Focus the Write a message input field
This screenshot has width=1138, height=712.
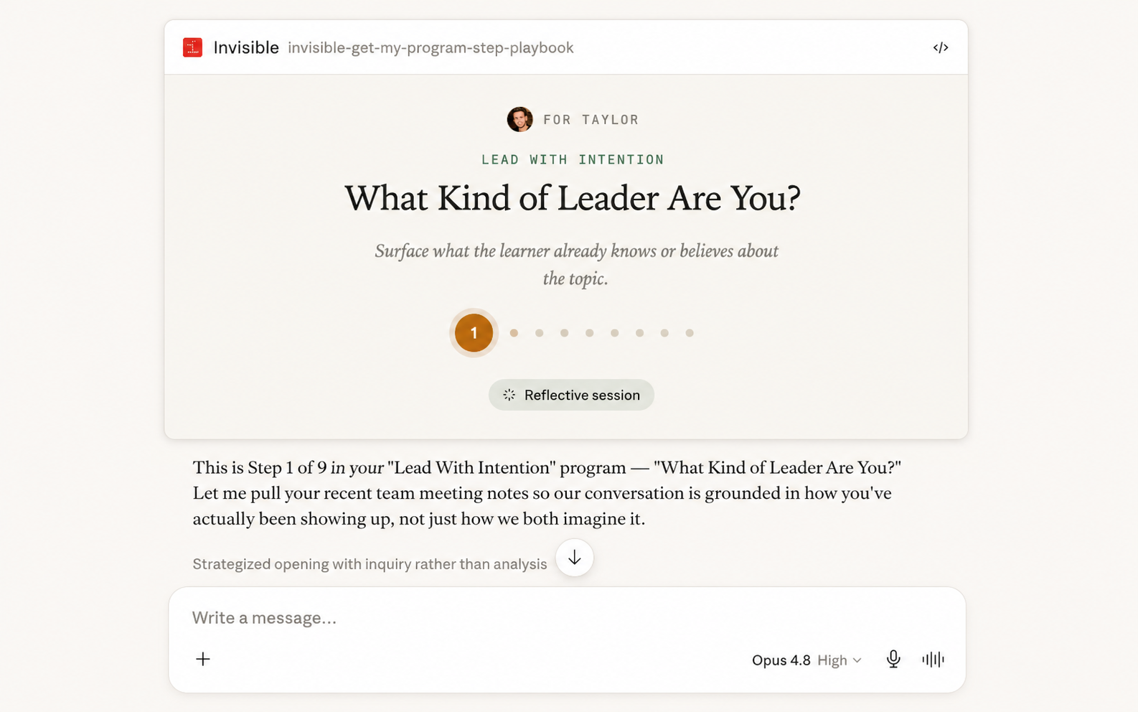(x=567, y=618)
